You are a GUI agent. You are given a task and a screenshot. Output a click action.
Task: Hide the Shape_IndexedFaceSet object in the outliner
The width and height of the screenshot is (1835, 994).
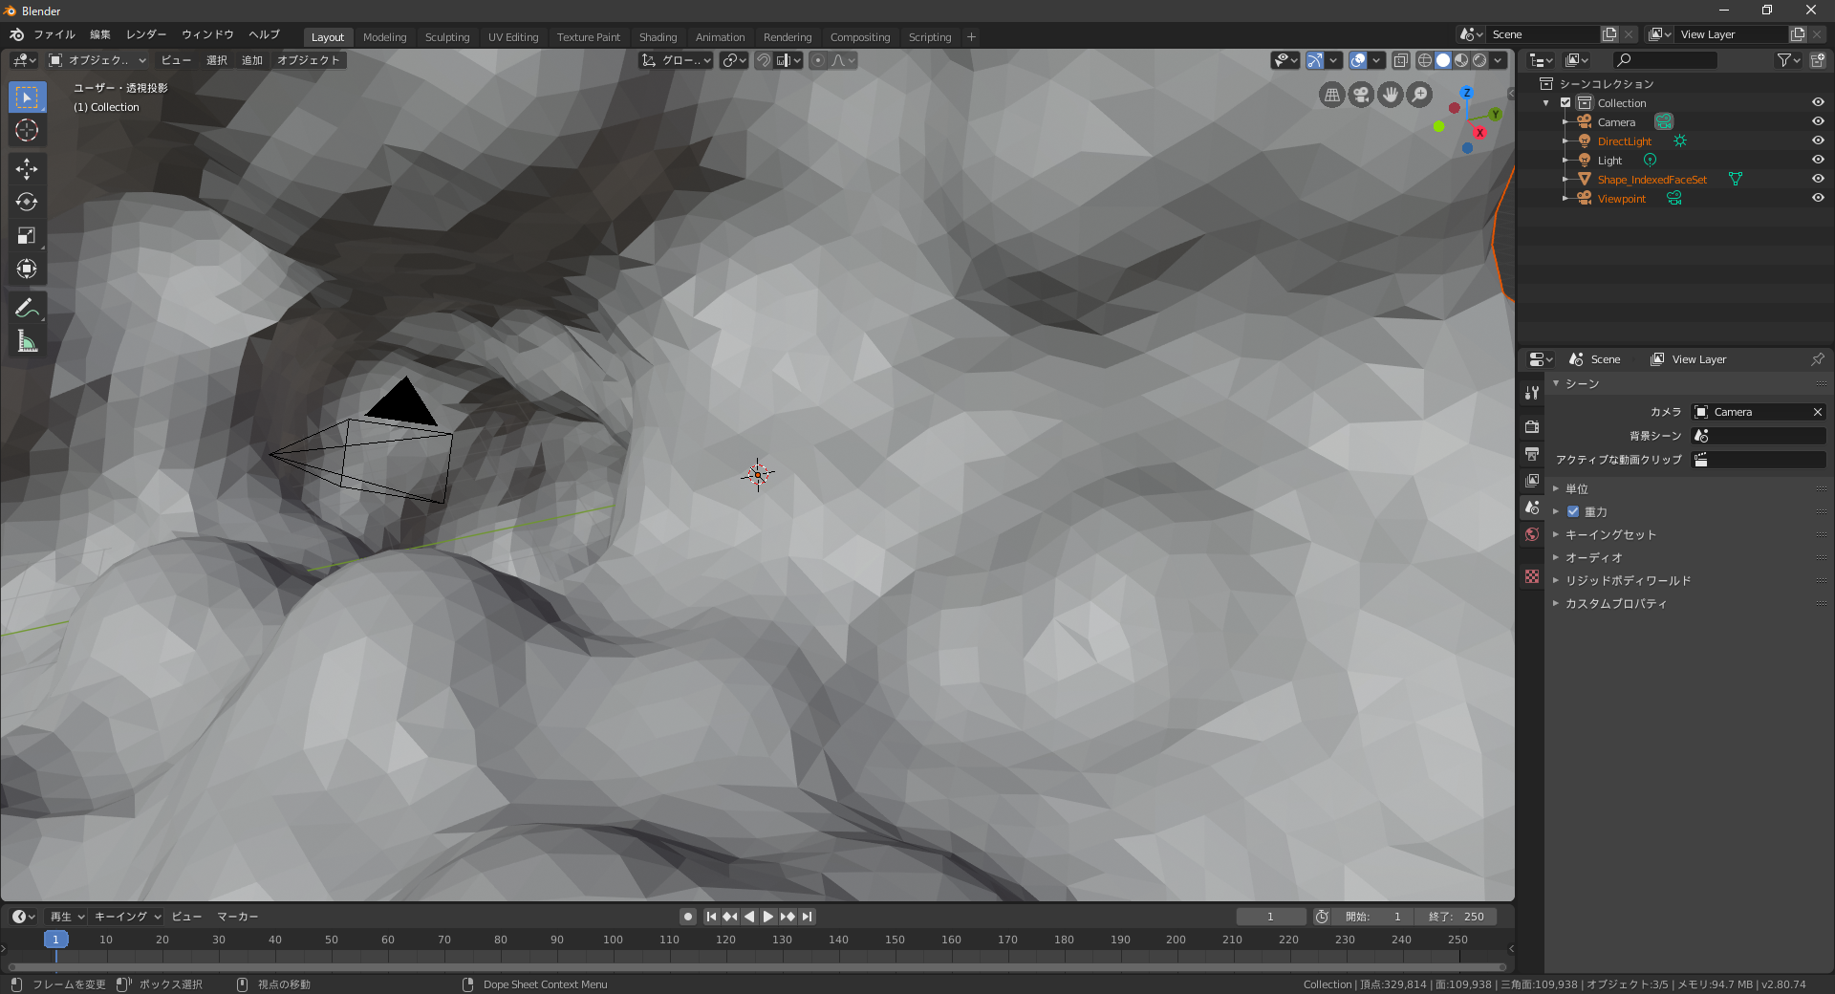[1819, 179]
